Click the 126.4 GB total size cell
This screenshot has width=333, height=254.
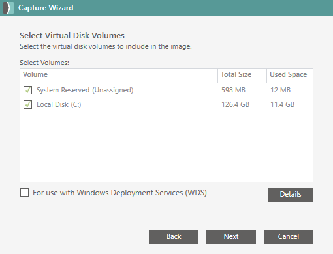(x=235, y=104)
